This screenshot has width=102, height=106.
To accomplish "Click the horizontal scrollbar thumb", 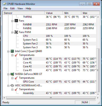I will pos(51,98).
